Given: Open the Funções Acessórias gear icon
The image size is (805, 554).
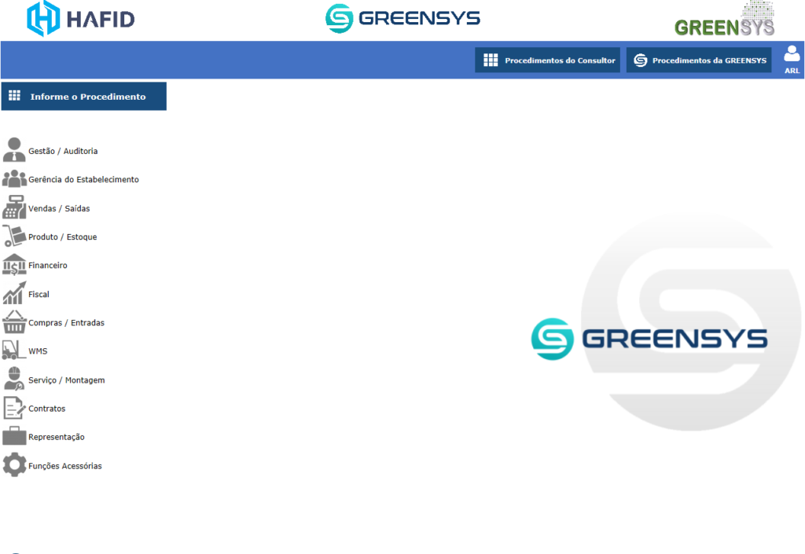Looking at the screenshot, I should coord(14,465).
